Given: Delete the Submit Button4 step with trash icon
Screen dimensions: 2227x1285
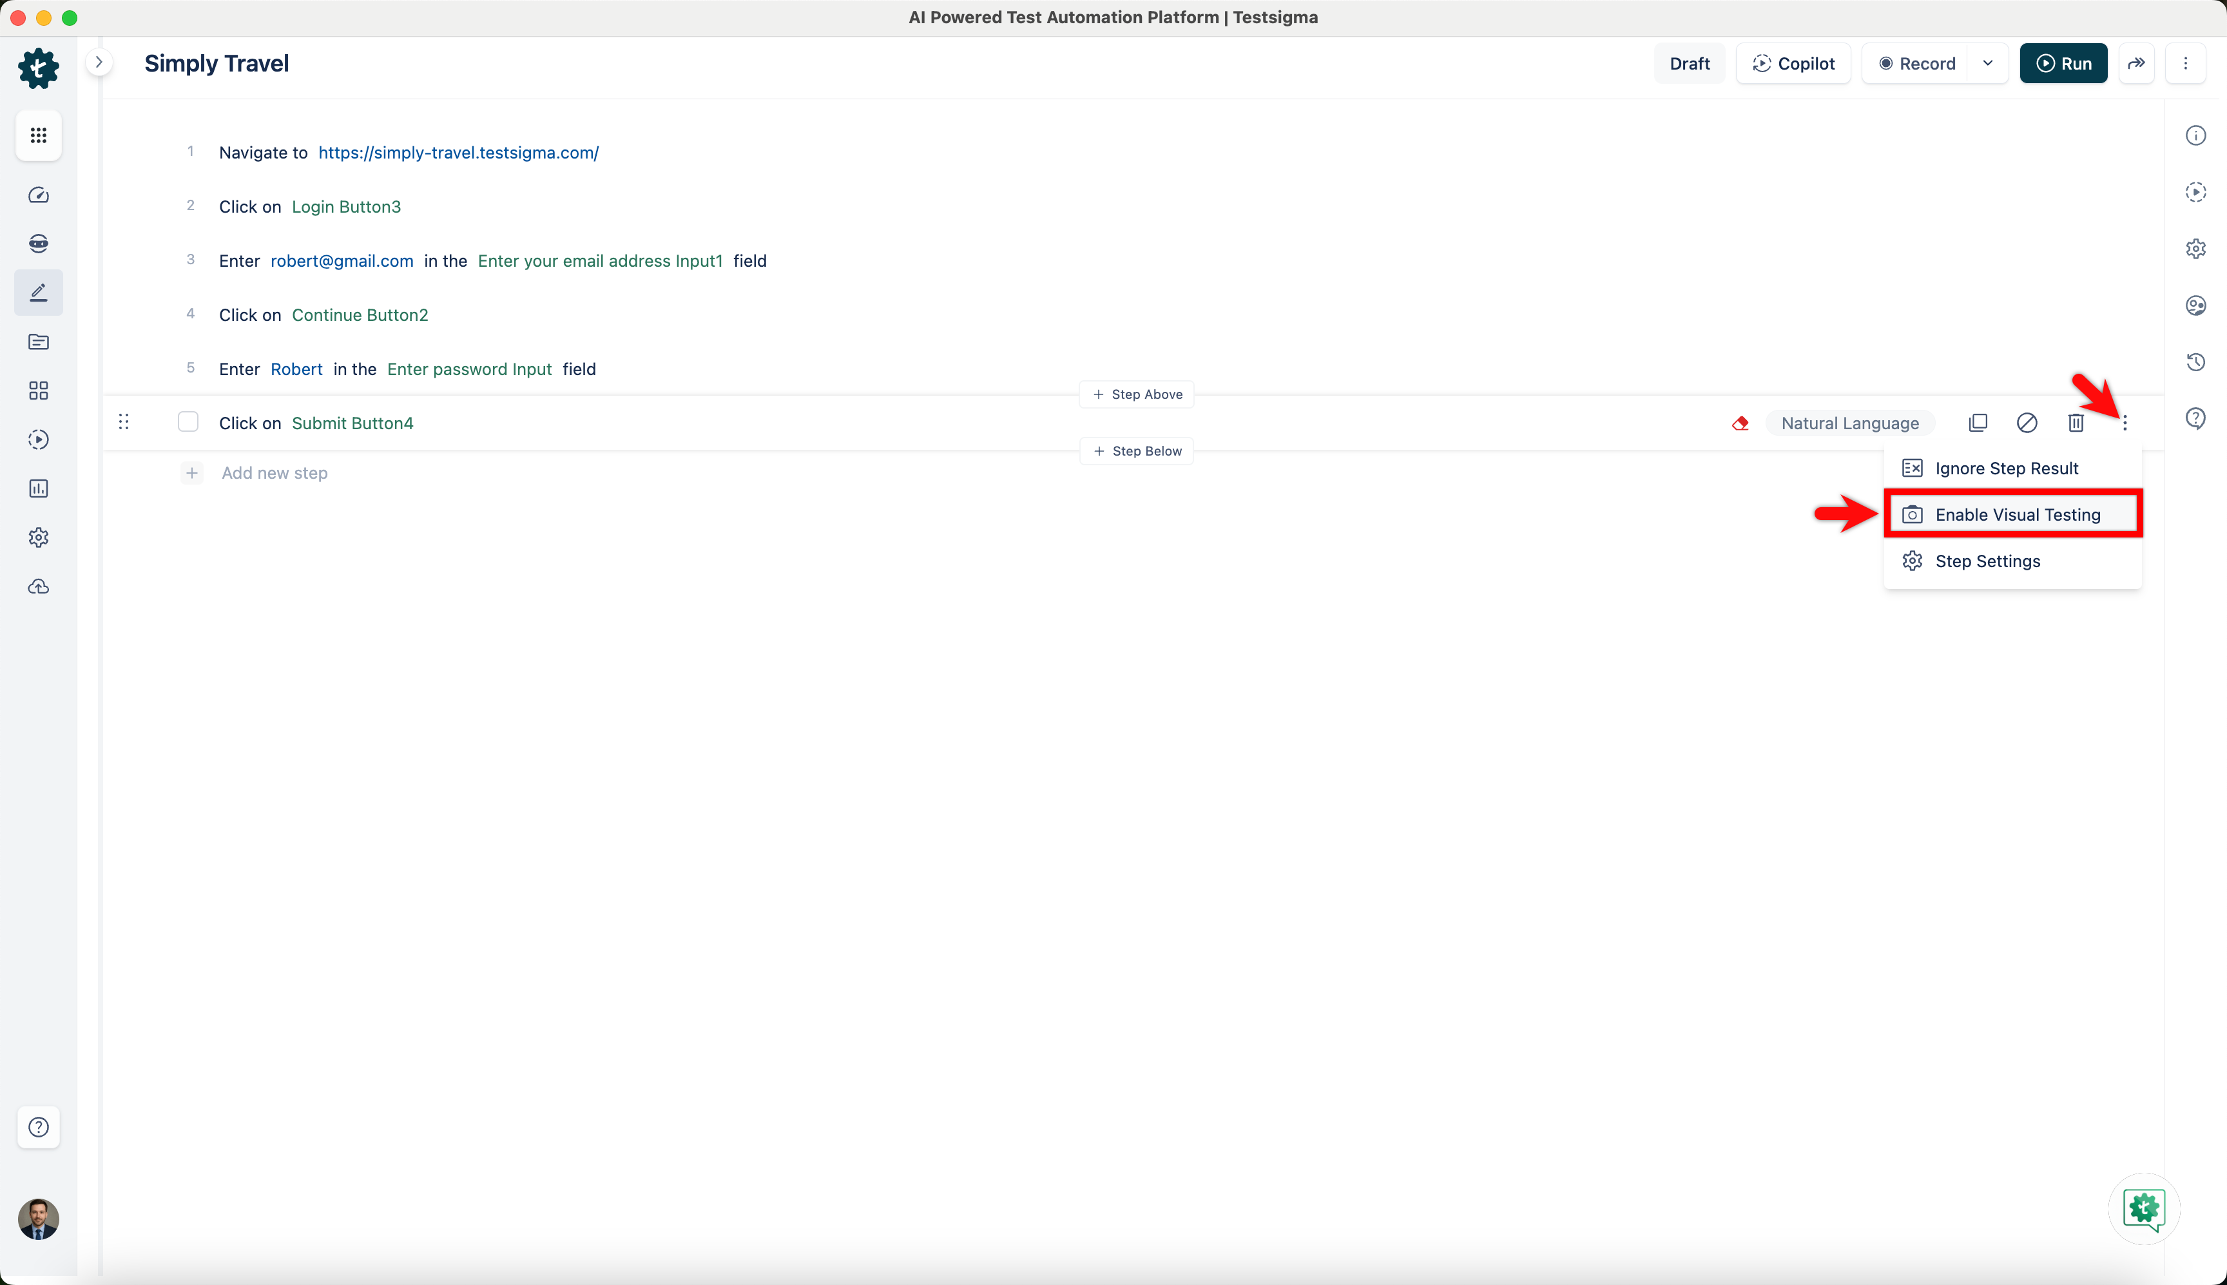Looking at the screenshot, I should coord(2075,423).
